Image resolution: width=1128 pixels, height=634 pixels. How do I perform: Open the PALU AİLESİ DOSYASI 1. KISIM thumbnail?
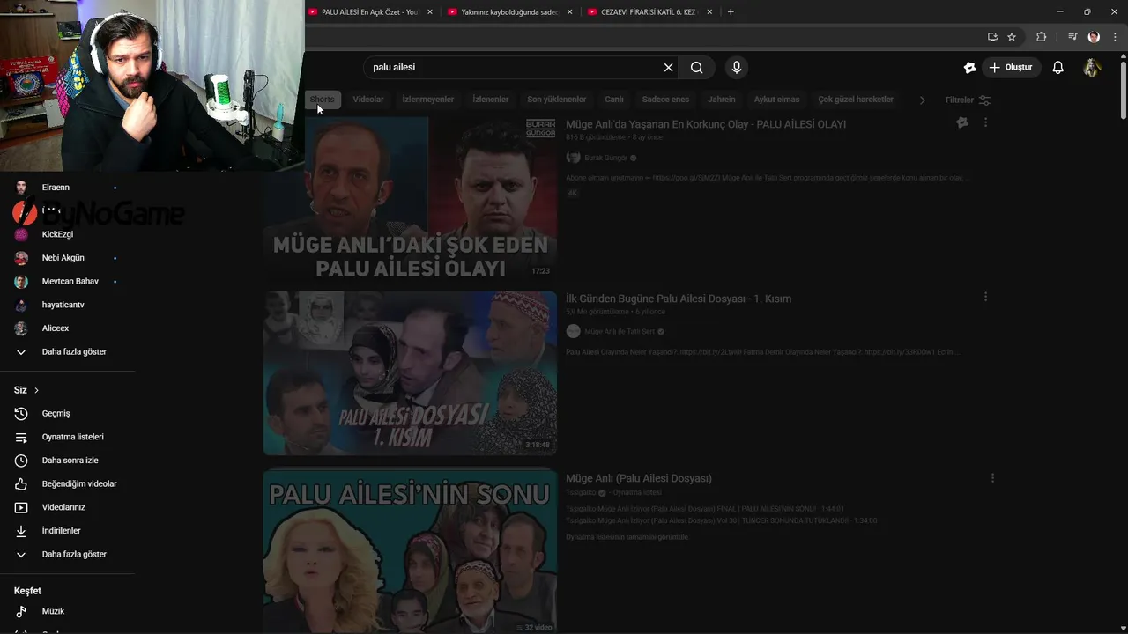point(410,373)
